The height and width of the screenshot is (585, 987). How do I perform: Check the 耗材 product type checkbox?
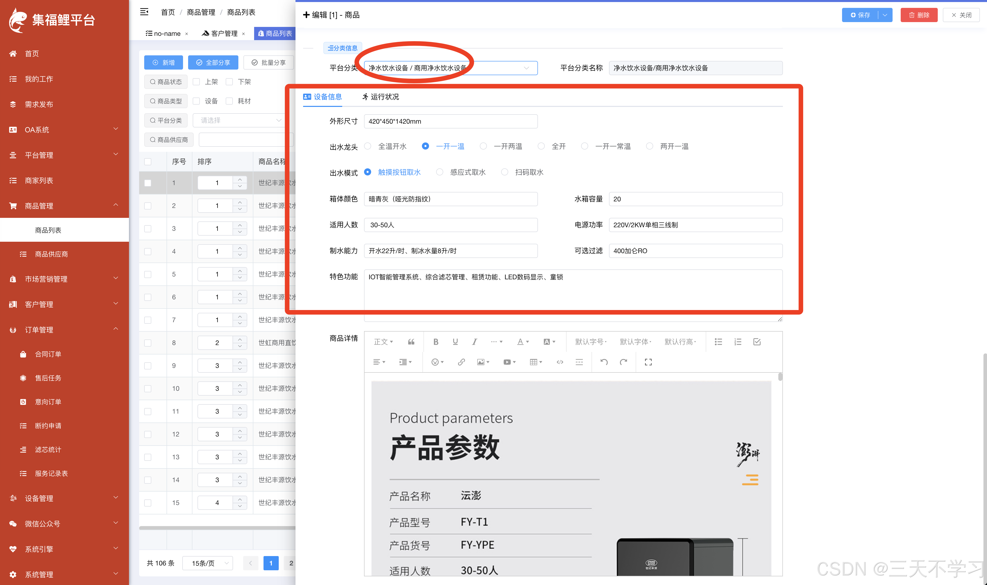229,101
